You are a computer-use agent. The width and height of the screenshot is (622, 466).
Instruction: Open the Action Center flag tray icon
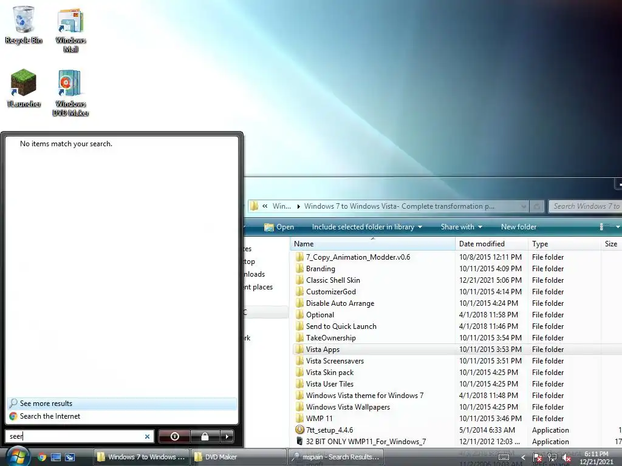[538, 458]
